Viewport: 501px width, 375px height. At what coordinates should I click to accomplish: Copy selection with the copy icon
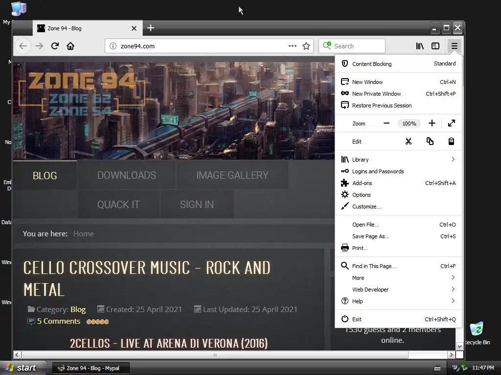[x=430, y=141]
